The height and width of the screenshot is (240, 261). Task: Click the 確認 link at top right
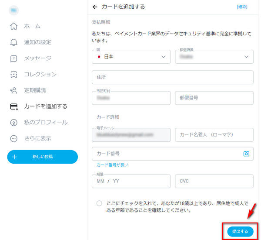[242, 7]
